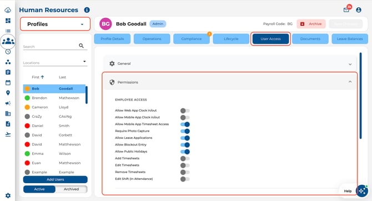This screenshot has width=372, height=201.
Task: Select the people Human Resources sidebar icon
Action: (x=8, y=41)
